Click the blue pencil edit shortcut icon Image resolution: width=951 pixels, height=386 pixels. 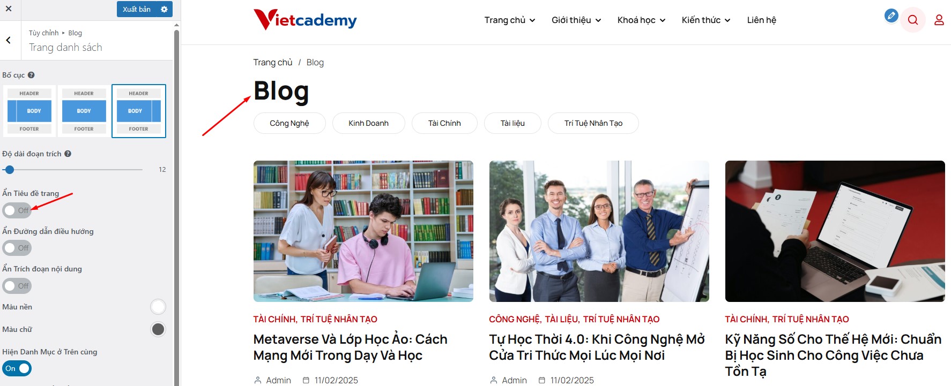(891, 16)
